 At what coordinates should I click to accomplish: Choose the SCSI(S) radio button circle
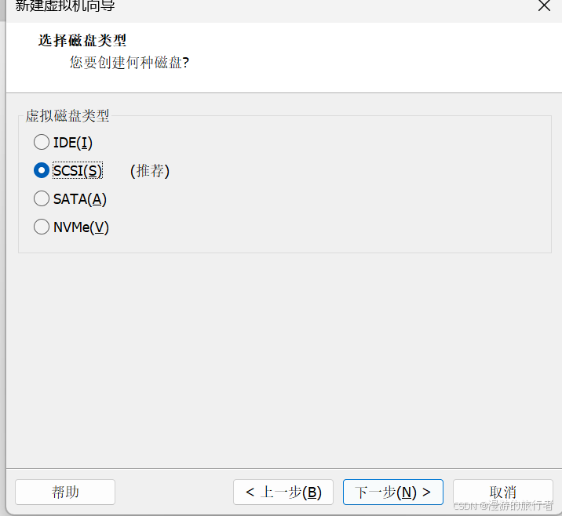42,170
